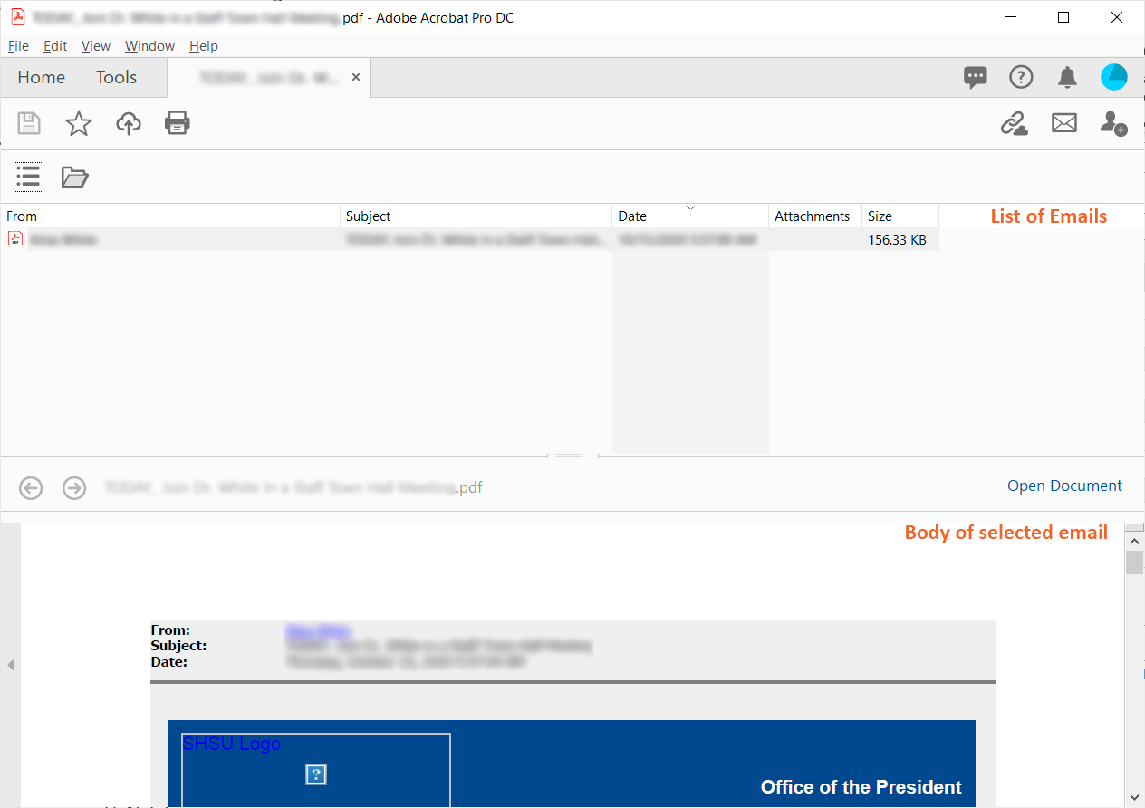Star this PDF as a favorite

click(78, 123)
